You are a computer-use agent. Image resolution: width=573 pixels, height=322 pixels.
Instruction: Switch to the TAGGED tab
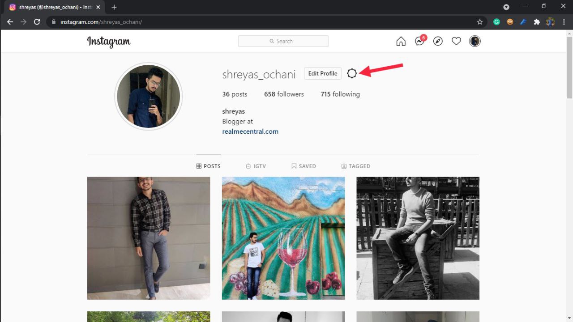tap(355, 166)
